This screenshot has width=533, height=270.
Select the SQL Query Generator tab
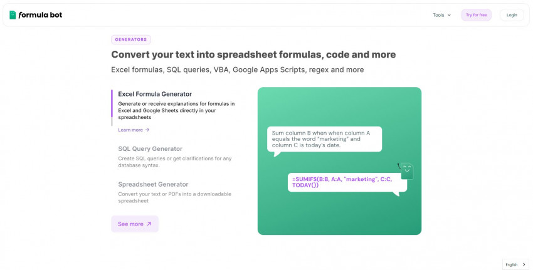pyautogui.click(x=150, y=149)
